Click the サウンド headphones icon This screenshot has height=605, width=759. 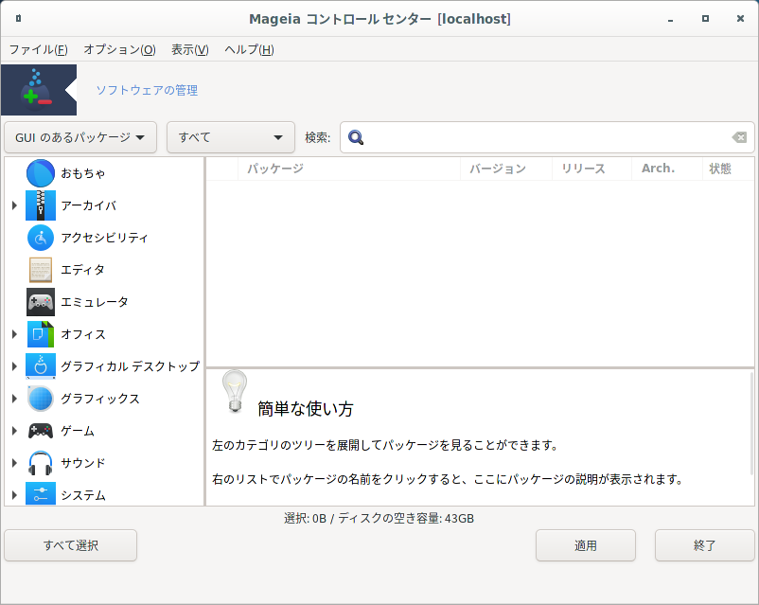point(40,463)
